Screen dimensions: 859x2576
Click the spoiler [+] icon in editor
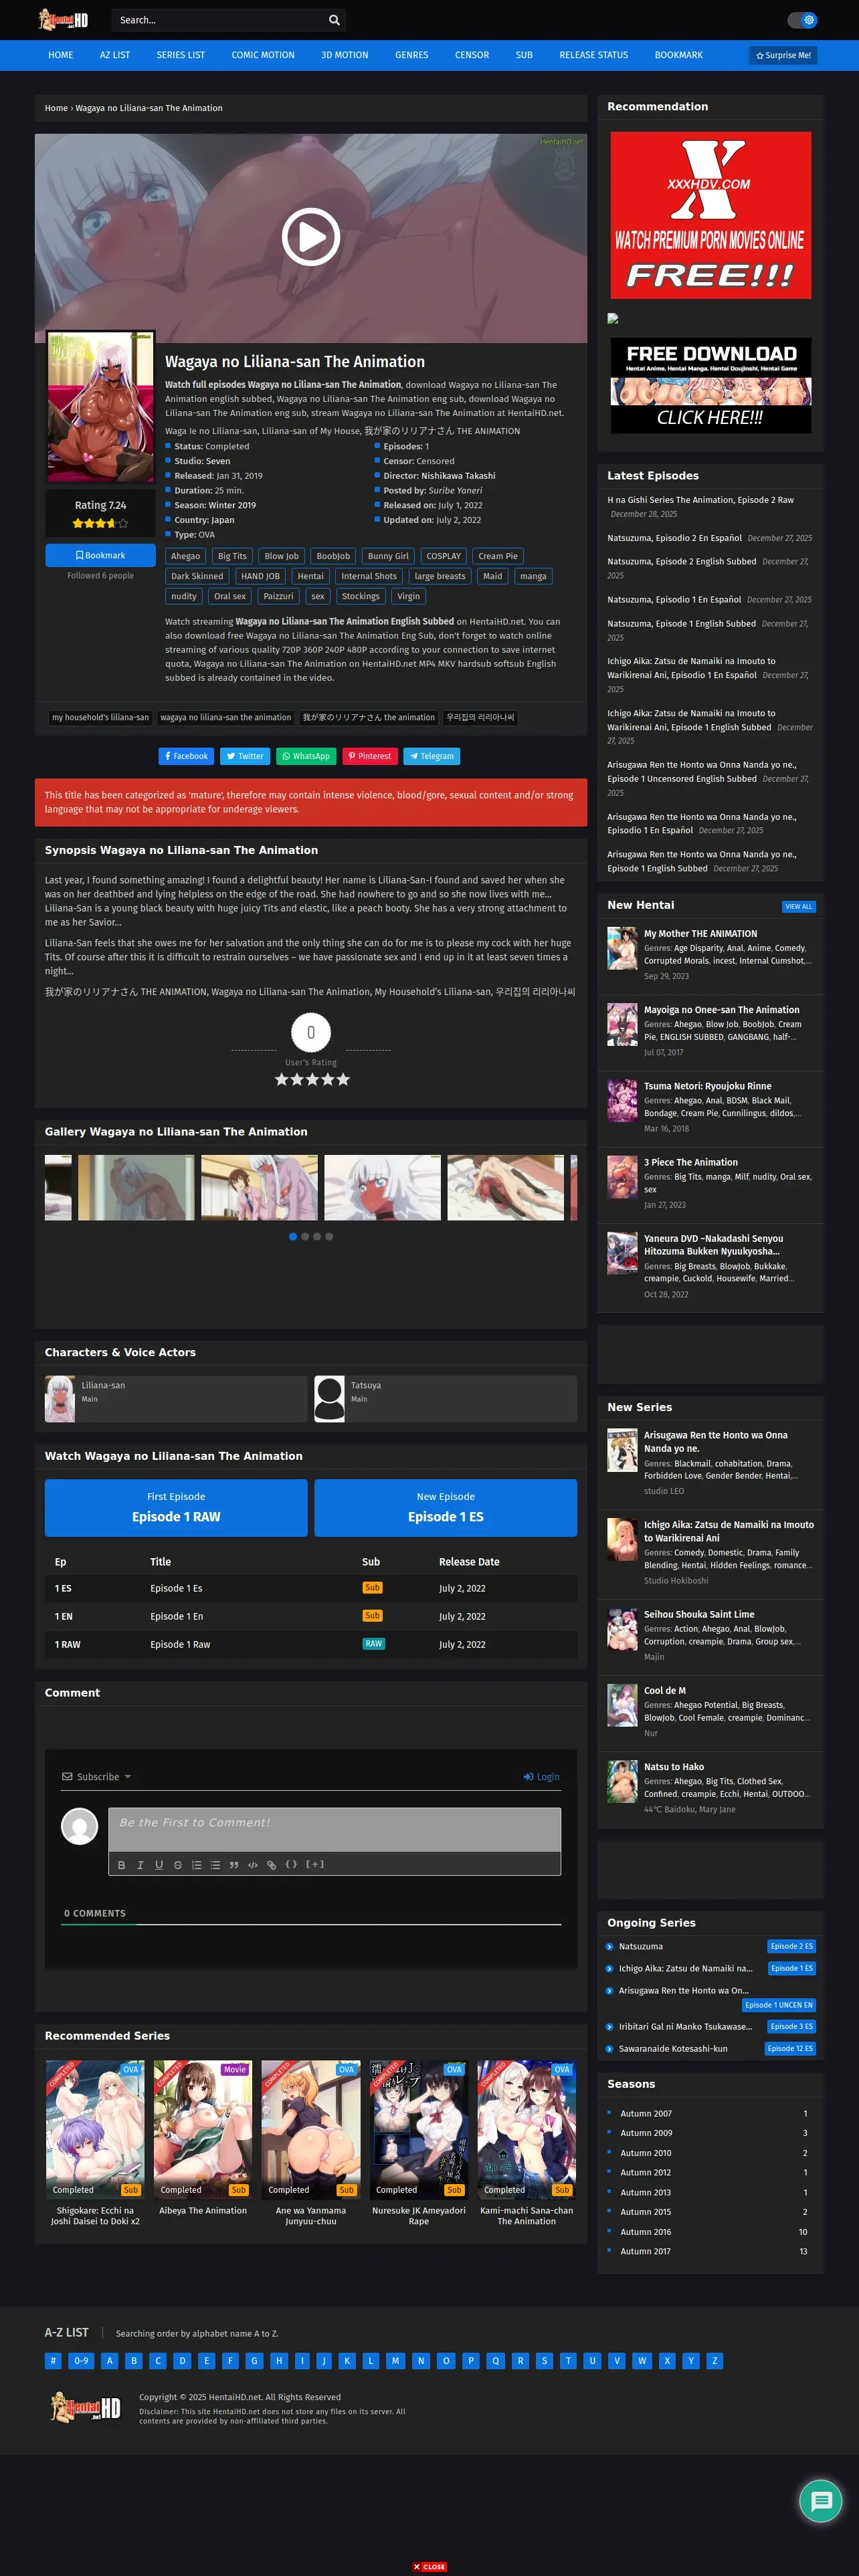click(315, 1865)
